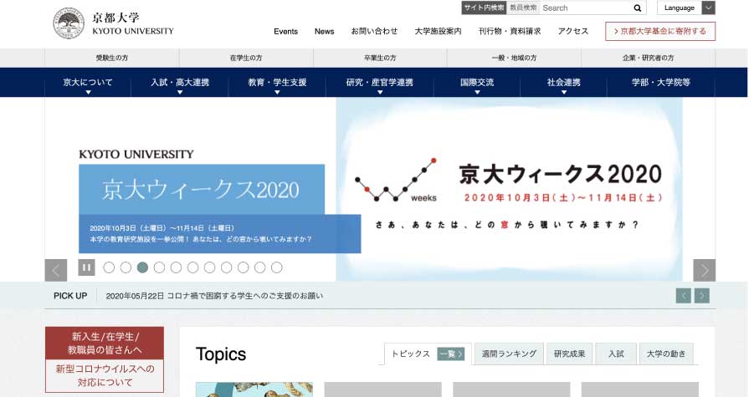
Task: Select the first slide indicator dot
Action: (109, 267)
